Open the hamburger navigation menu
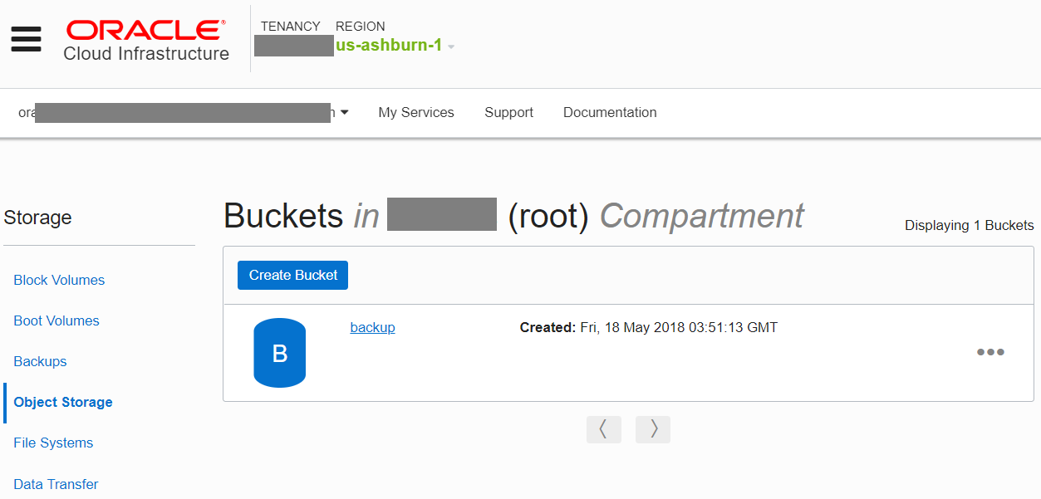The height and width of the screenshot is (499, 1041). 26,39
